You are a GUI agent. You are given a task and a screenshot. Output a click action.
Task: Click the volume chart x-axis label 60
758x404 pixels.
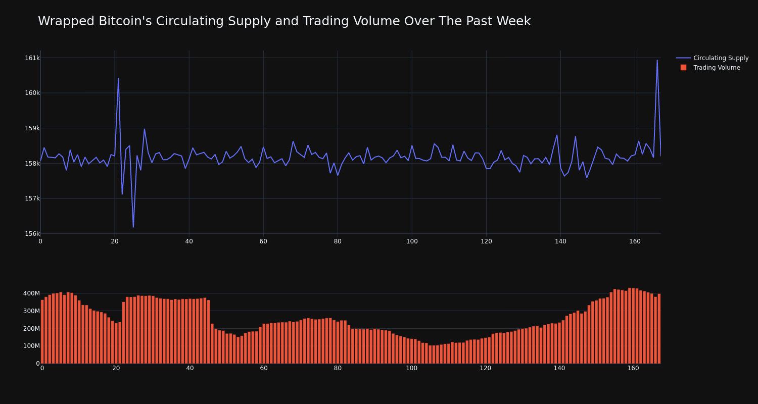click(x=264, y=368)
